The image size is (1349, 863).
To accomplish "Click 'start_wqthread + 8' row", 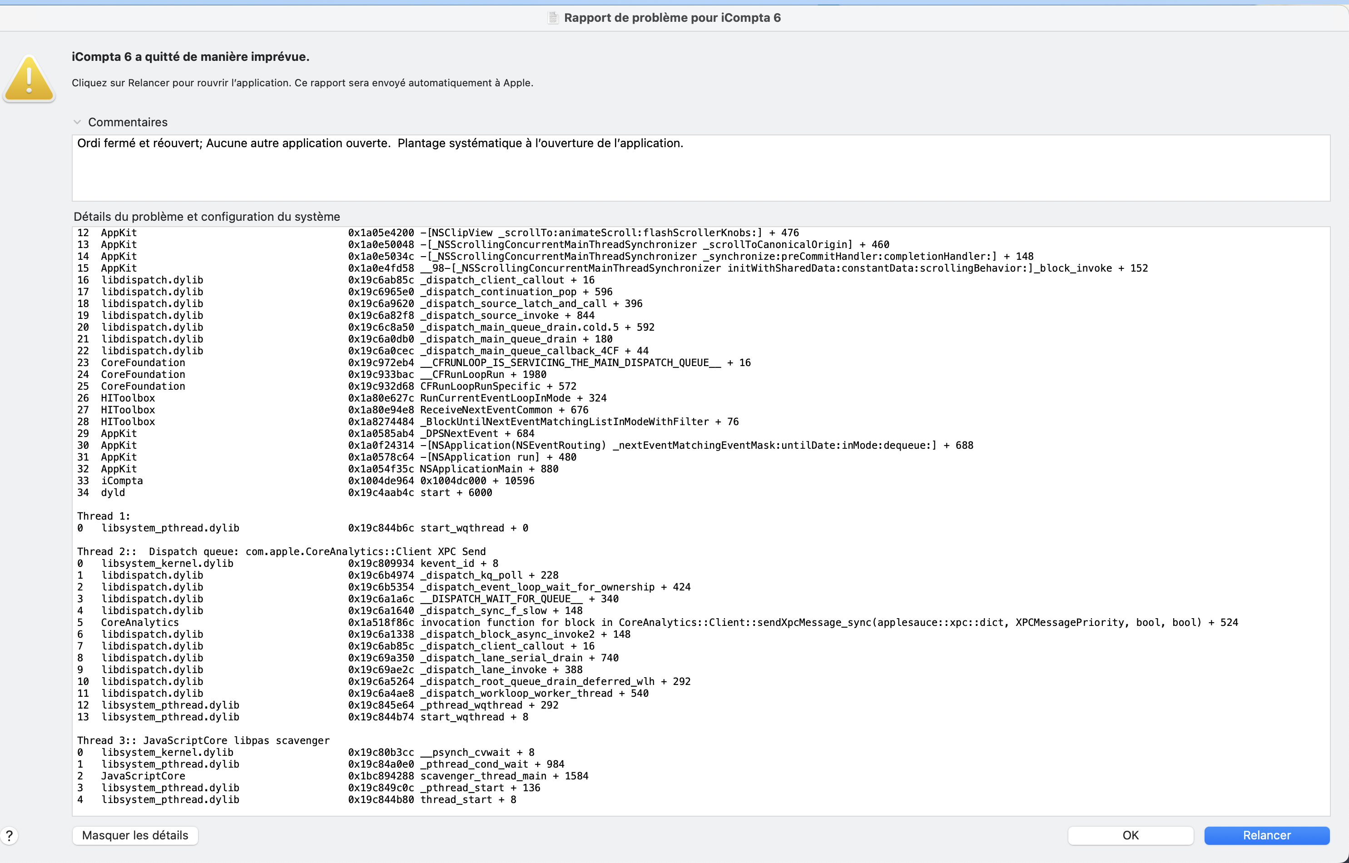I will [x=303, y=717].
